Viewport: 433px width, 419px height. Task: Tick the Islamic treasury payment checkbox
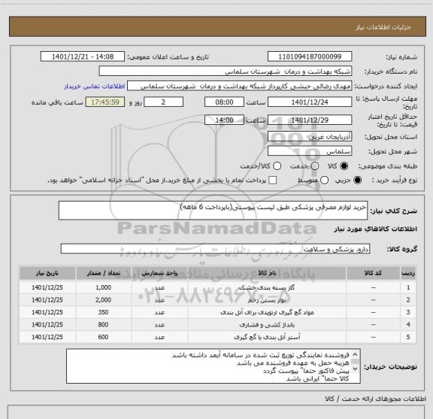pyautogui.click(x=273, y=181)
